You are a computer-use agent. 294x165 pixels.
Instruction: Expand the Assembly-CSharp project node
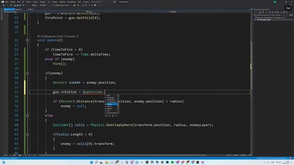[255, 20]
